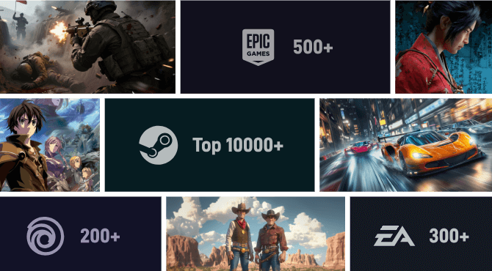Click the 300+ EA count
492x271 pixels.
[x=449, y=236]
